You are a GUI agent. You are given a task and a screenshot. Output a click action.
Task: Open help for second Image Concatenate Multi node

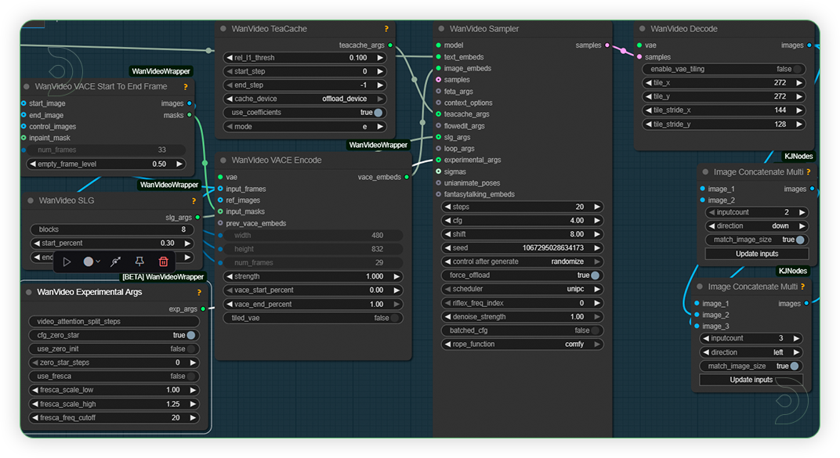coord(802,287)
